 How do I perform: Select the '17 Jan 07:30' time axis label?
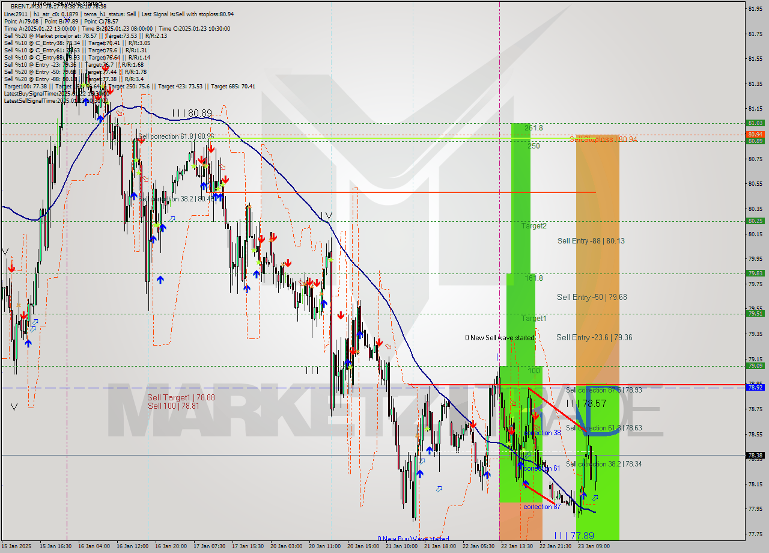click(x=210, y=546)
